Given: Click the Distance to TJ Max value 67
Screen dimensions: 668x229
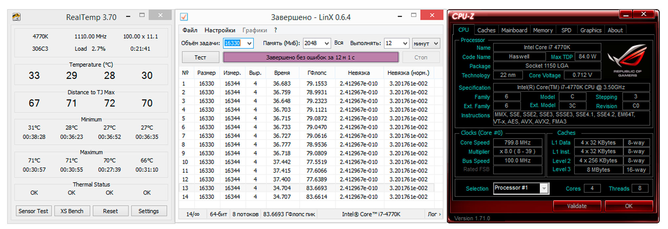Looking at the screenshot, I should 34,103.
